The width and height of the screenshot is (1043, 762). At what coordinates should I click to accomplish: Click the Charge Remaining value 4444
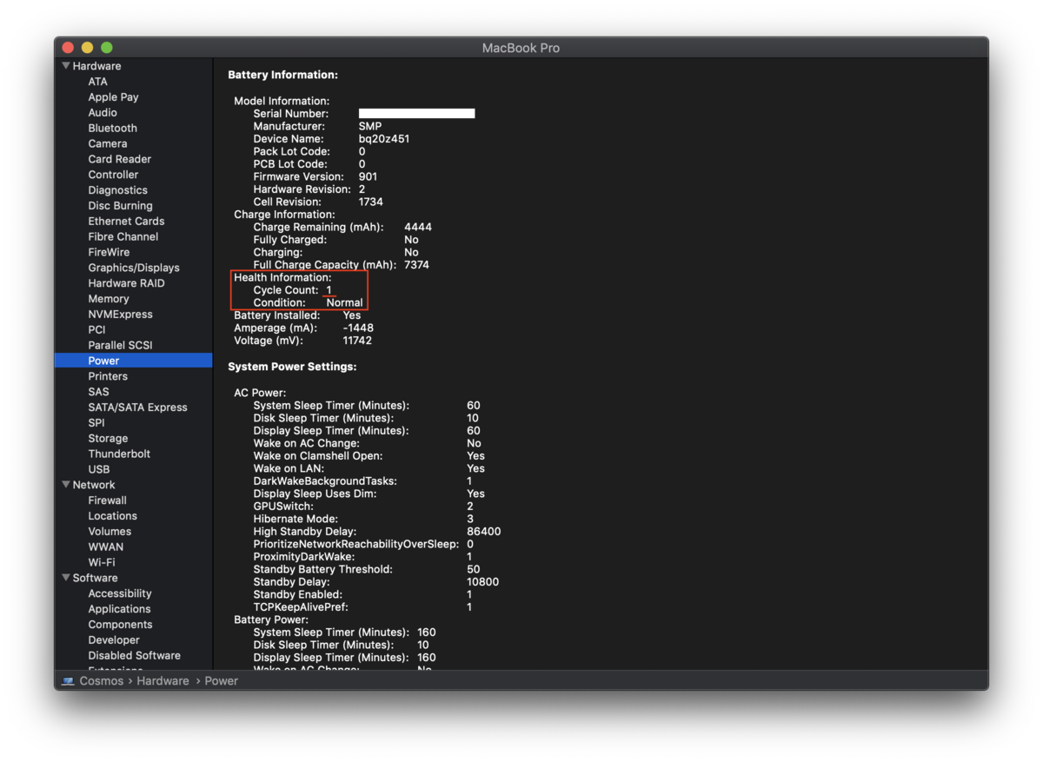click(x=418, y=227)
